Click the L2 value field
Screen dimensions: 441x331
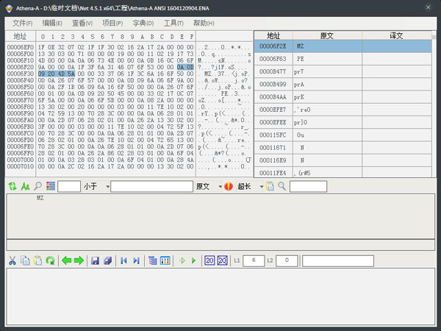click(287, 260)
